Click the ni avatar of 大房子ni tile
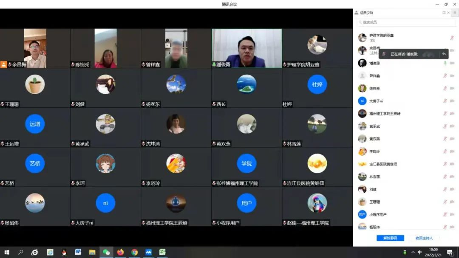This screenshot has height=258, width=459. [105, 203]
